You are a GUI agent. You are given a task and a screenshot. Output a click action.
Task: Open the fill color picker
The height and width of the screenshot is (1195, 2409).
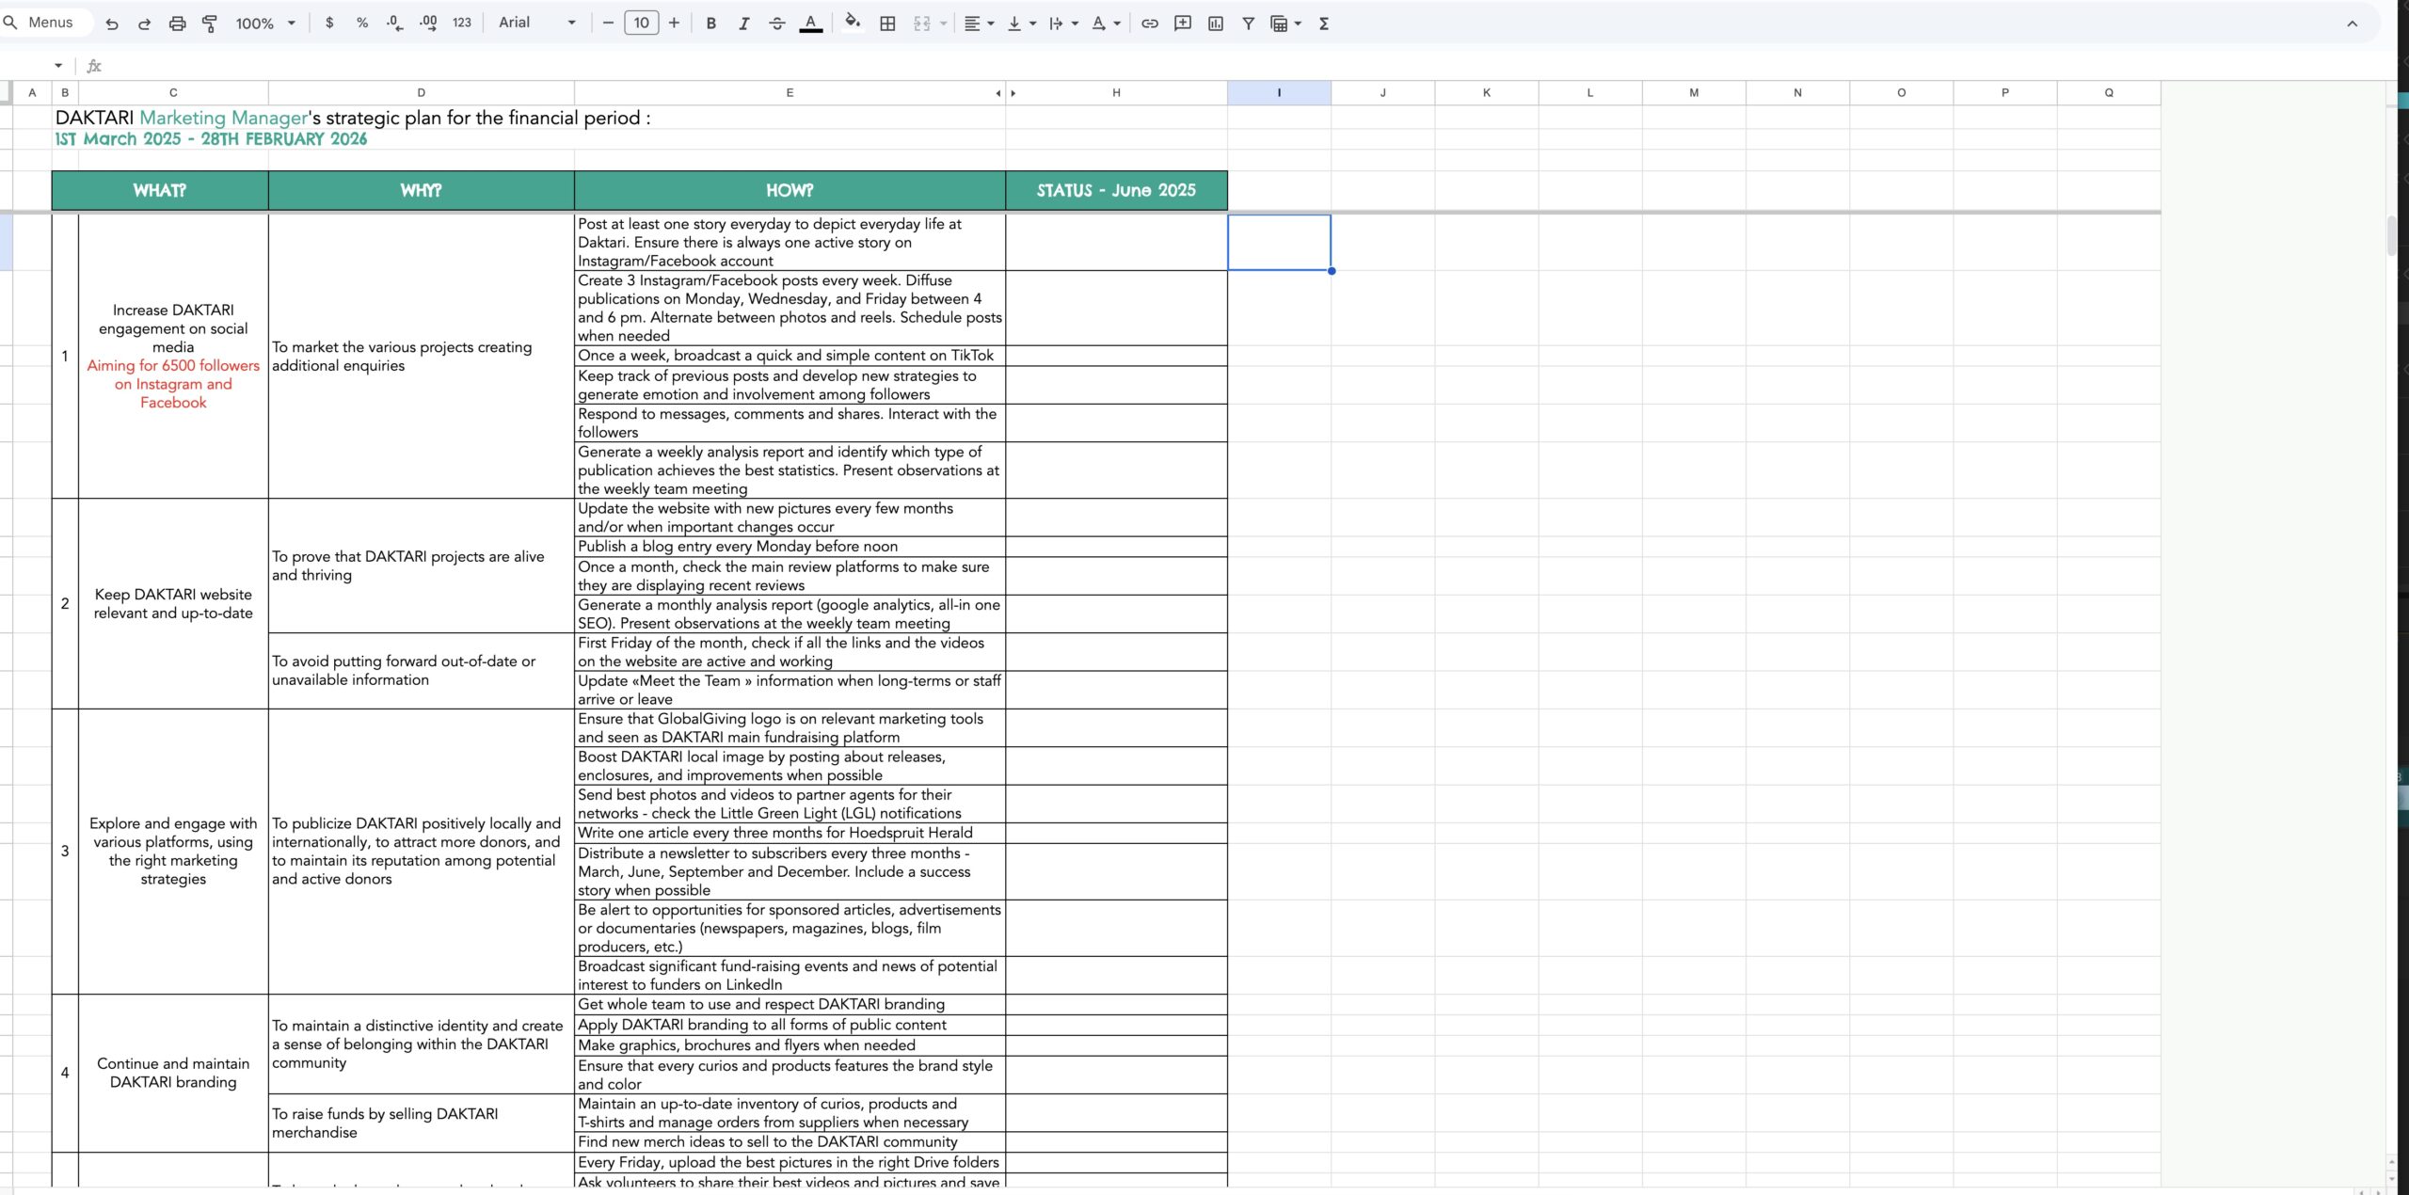pos(853,22)
